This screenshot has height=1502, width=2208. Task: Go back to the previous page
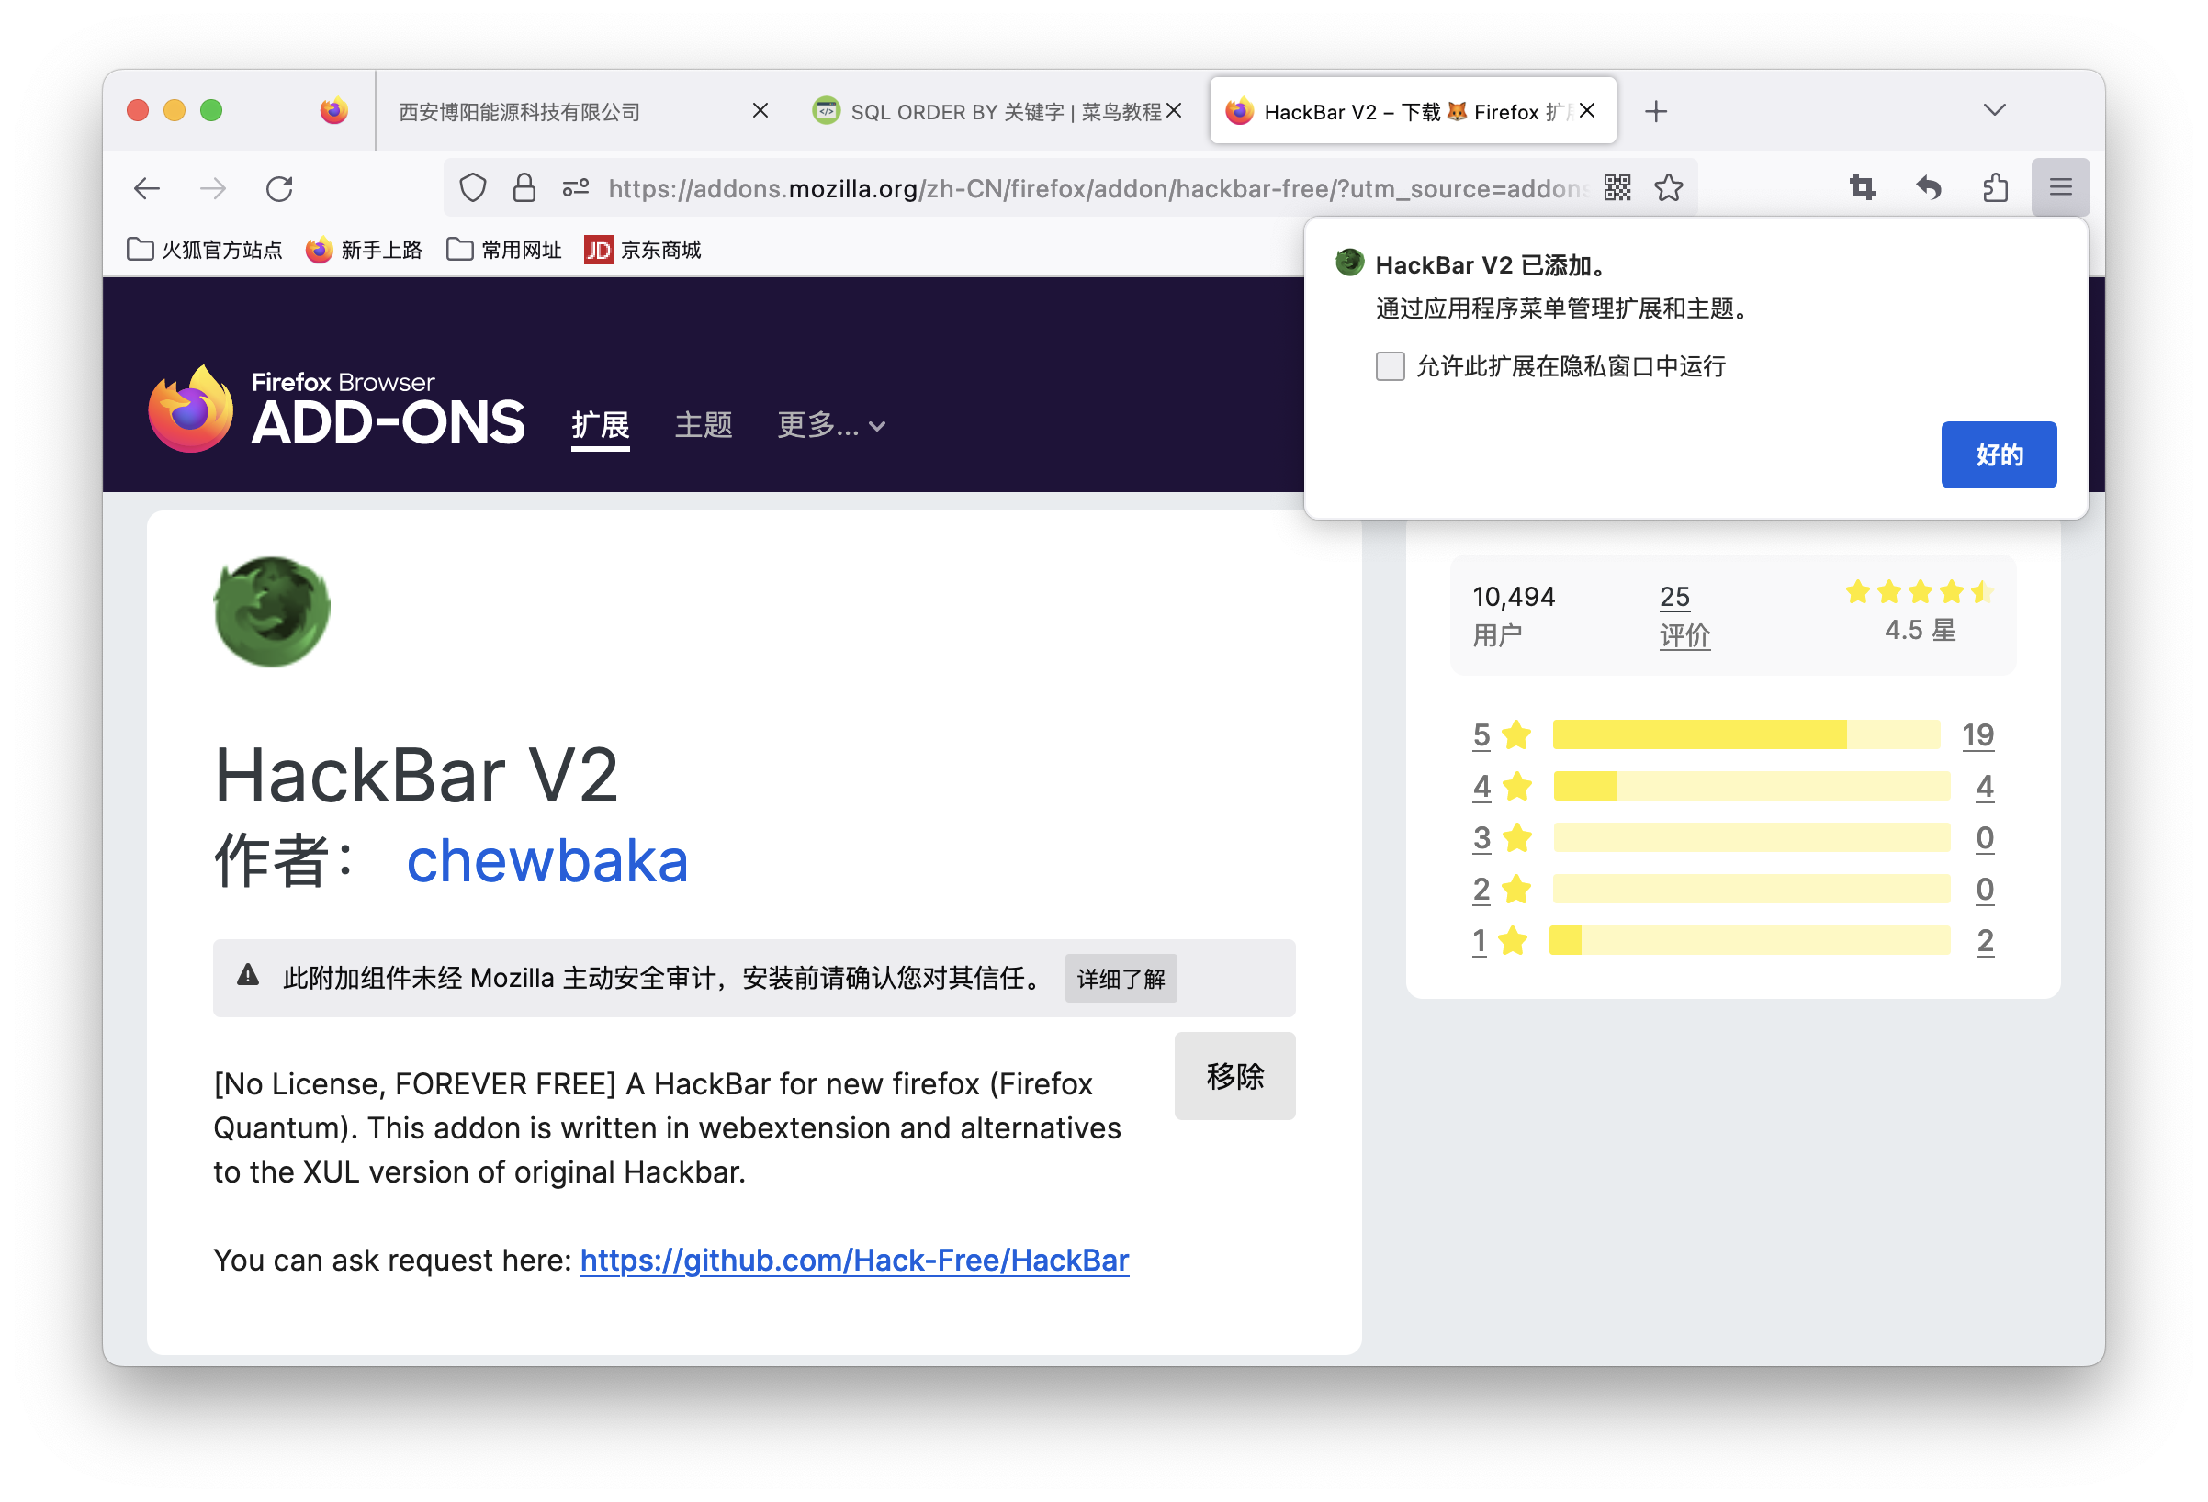click(x=146, y=188)
